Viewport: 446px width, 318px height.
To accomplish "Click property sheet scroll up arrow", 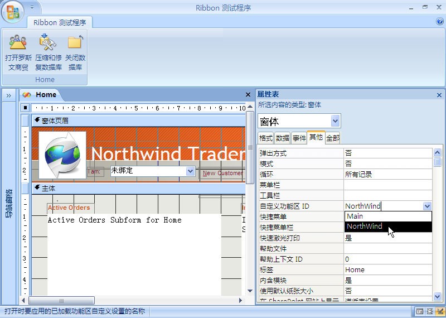I will click(x=438, y=153).
